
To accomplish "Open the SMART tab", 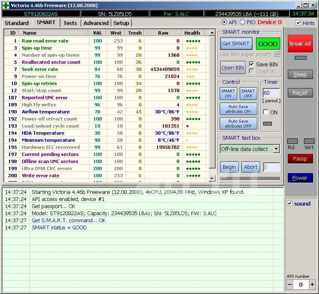I will 46,23.
